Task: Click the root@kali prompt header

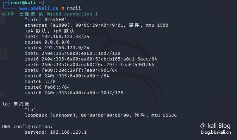Action: 26,2
